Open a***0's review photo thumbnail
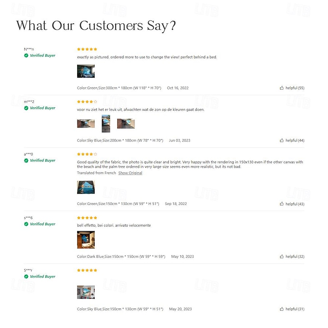This screenshot has height=328, width=328. click(86, 187)
